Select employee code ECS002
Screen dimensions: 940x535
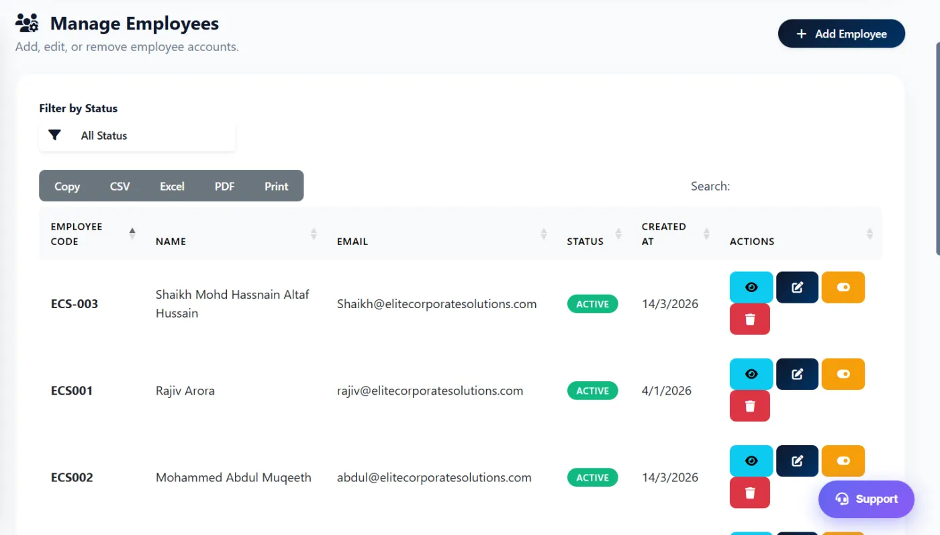point(72,477)
